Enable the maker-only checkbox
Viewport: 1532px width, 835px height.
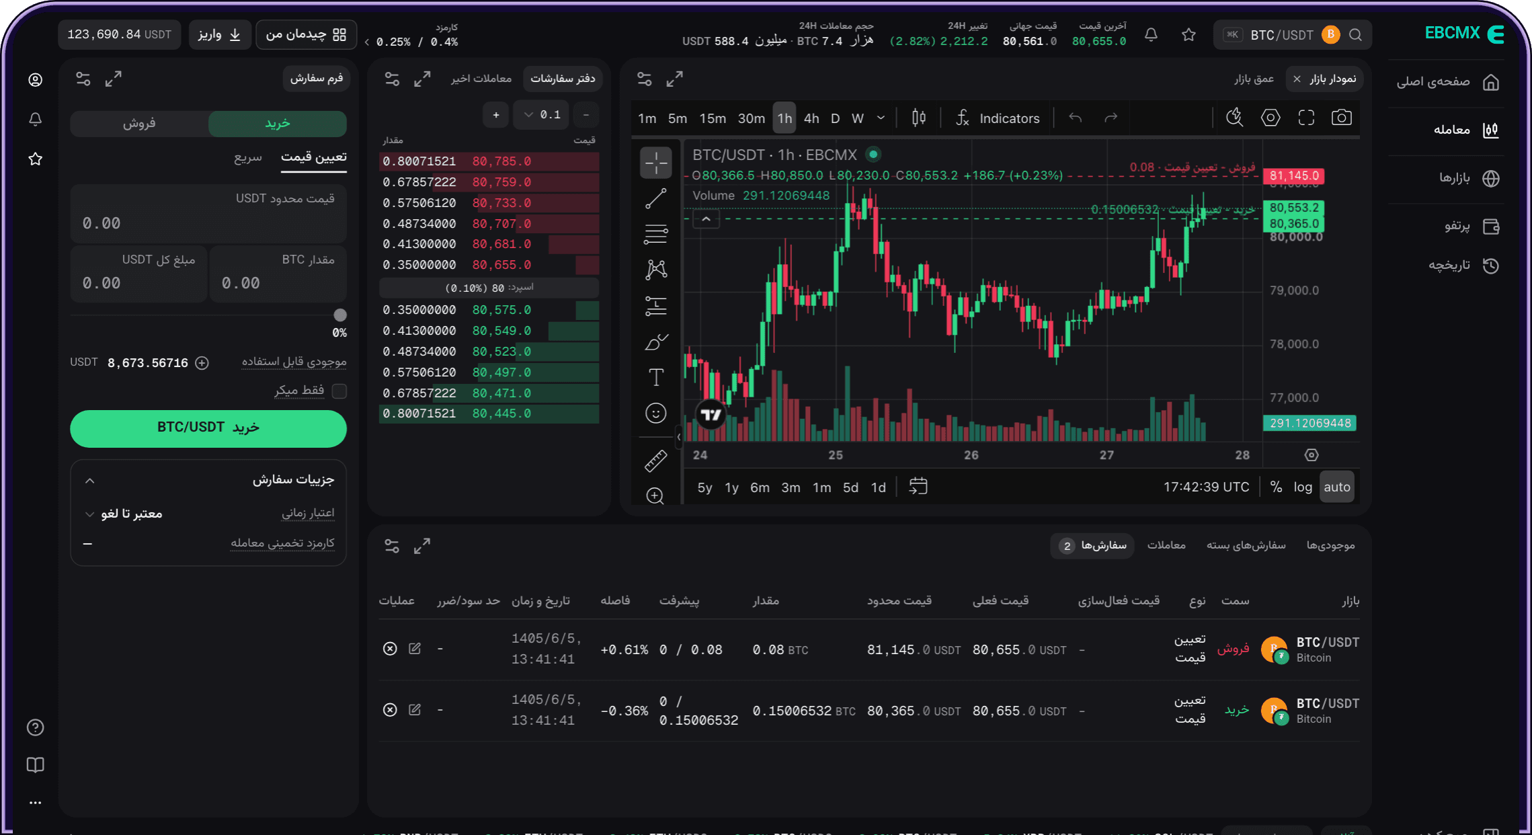(x=339, y=391)
